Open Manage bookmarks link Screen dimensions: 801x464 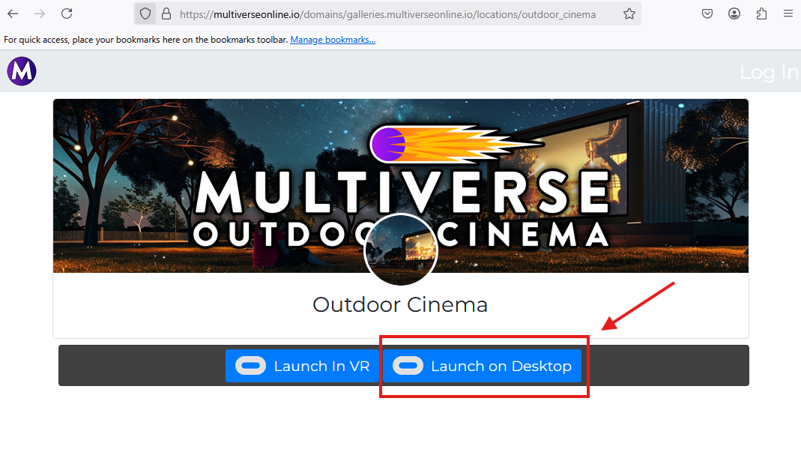(332, 39)
